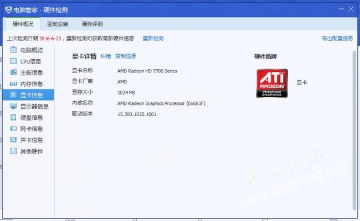Open 主板信息 sidebar entry
This screenshot has width=360, height=221.
[x=28, y=72]
